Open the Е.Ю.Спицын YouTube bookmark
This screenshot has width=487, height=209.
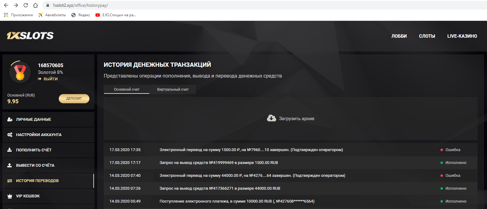pyautogui.click(x=116, y=15)
